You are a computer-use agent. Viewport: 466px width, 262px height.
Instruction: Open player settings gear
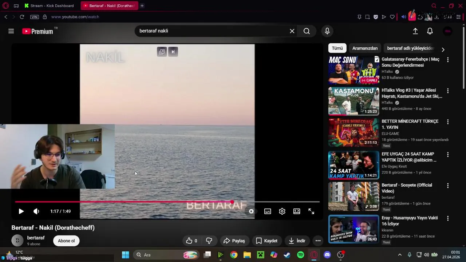coord(282,211)
